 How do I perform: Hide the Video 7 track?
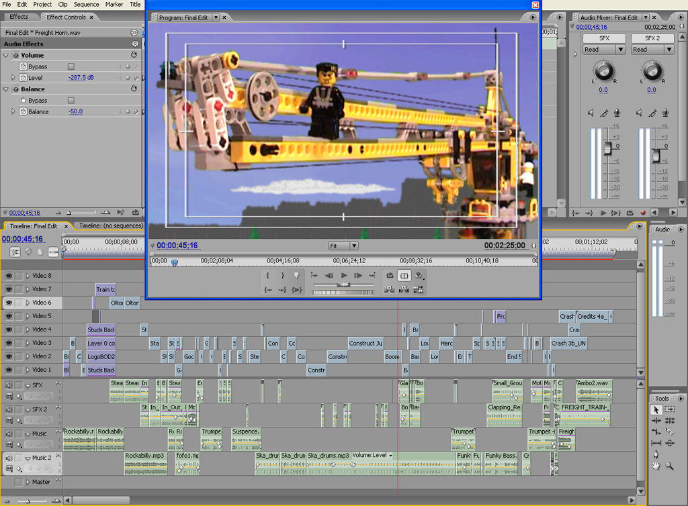(9, 289)
